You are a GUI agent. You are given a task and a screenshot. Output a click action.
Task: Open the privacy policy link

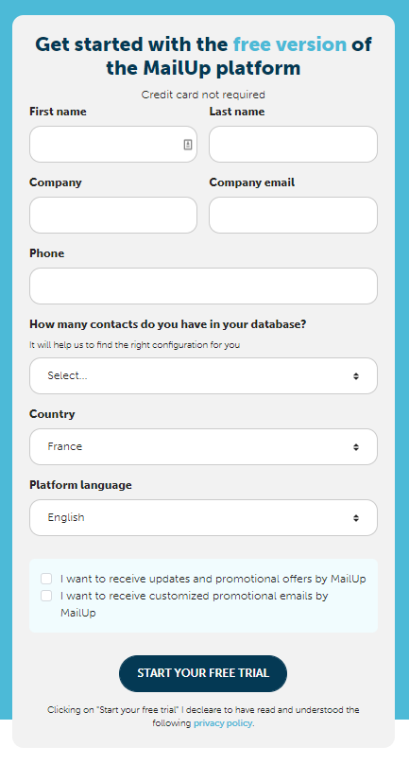point(223,723)
